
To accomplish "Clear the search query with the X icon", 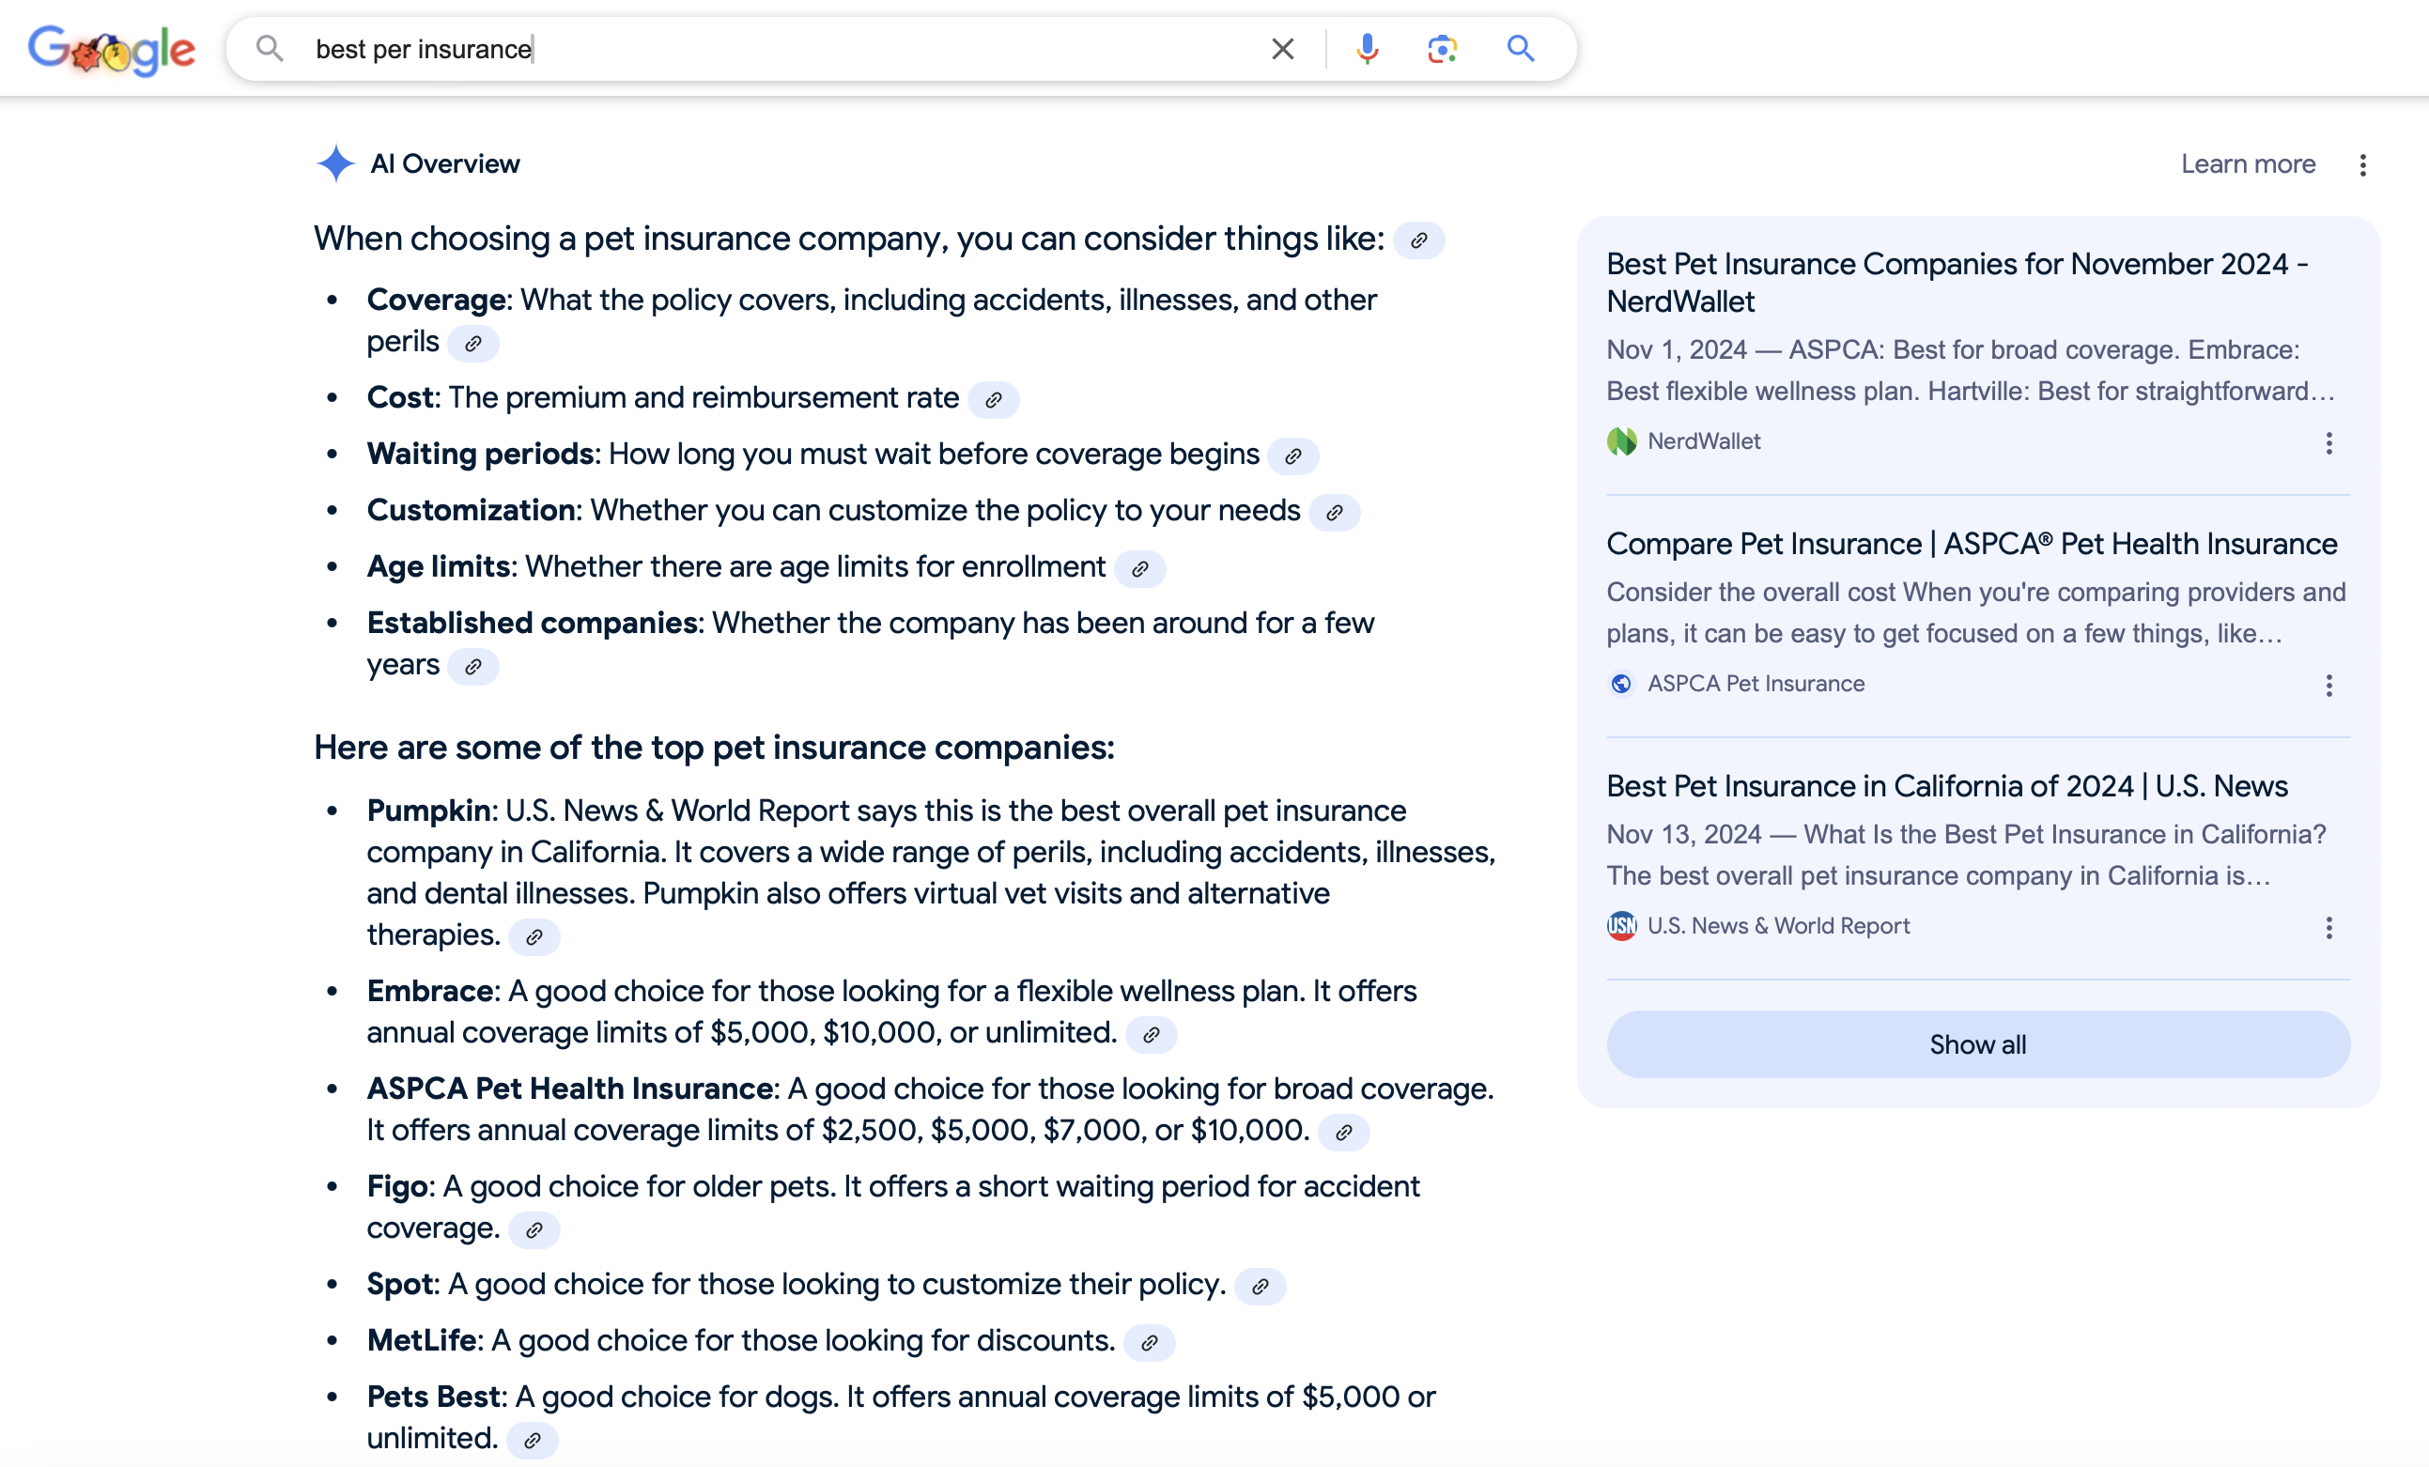I will (x=1281, y=48).
